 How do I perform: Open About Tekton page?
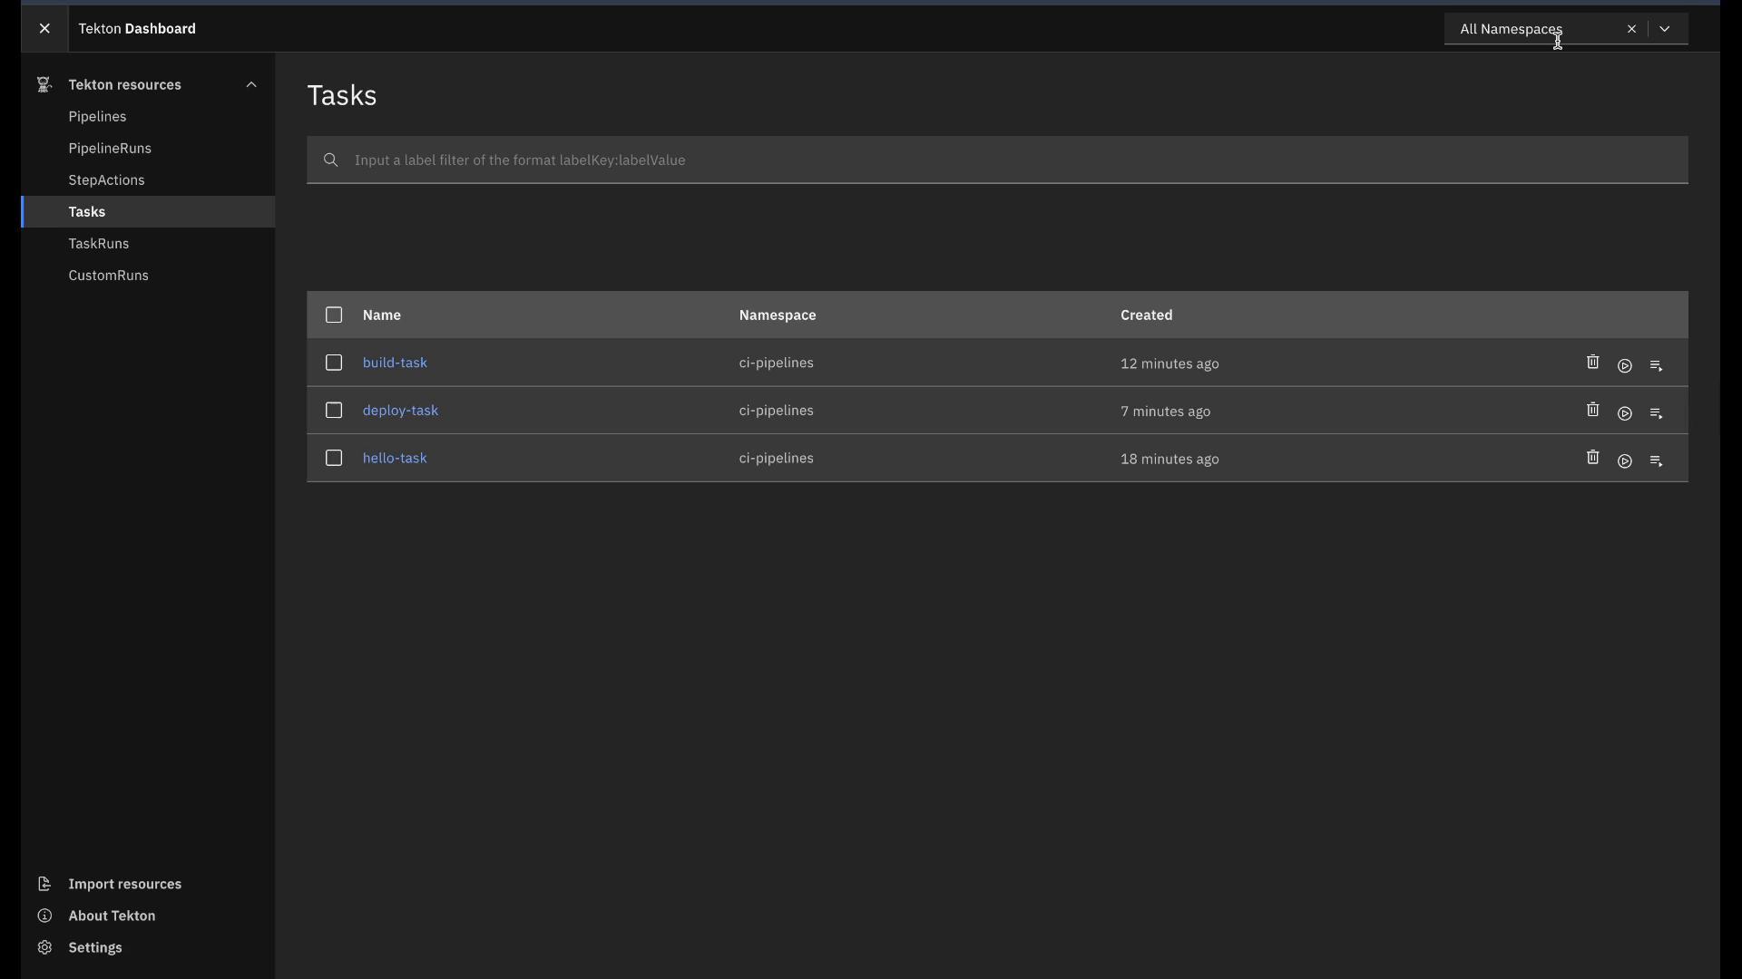click(112, 916)
